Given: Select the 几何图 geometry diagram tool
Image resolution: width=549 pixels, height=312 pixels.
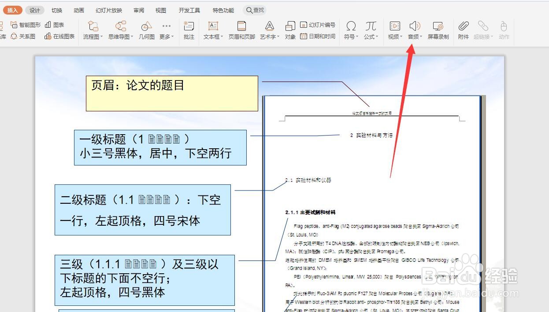Looking at the screenshot, I should tap(146, 30).
